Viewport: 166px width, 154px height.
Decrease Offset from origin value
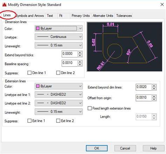click(154, 99)
